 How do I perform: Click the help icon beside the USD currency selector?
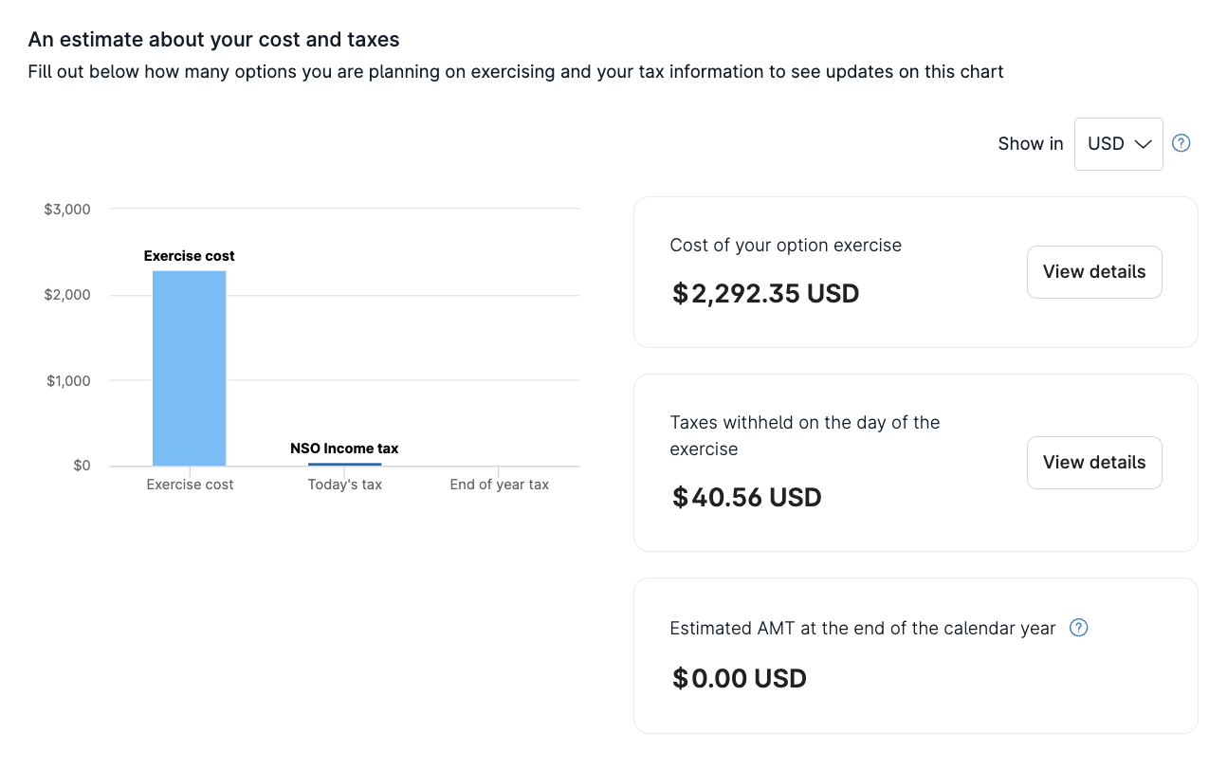point(1181,143)
